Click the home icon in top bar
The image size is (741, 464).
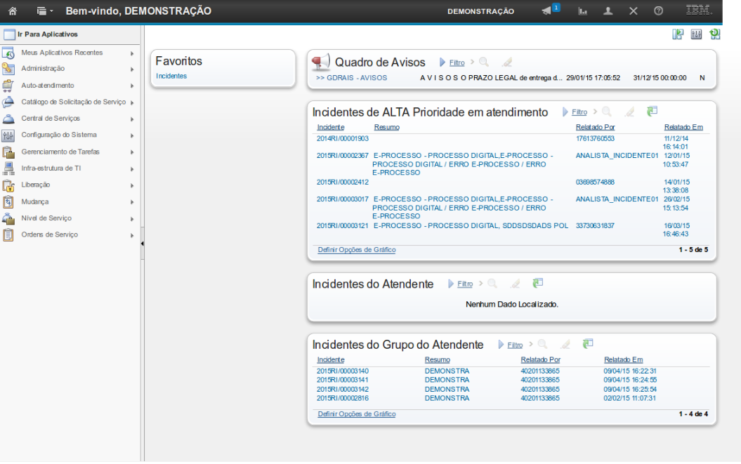13,11
